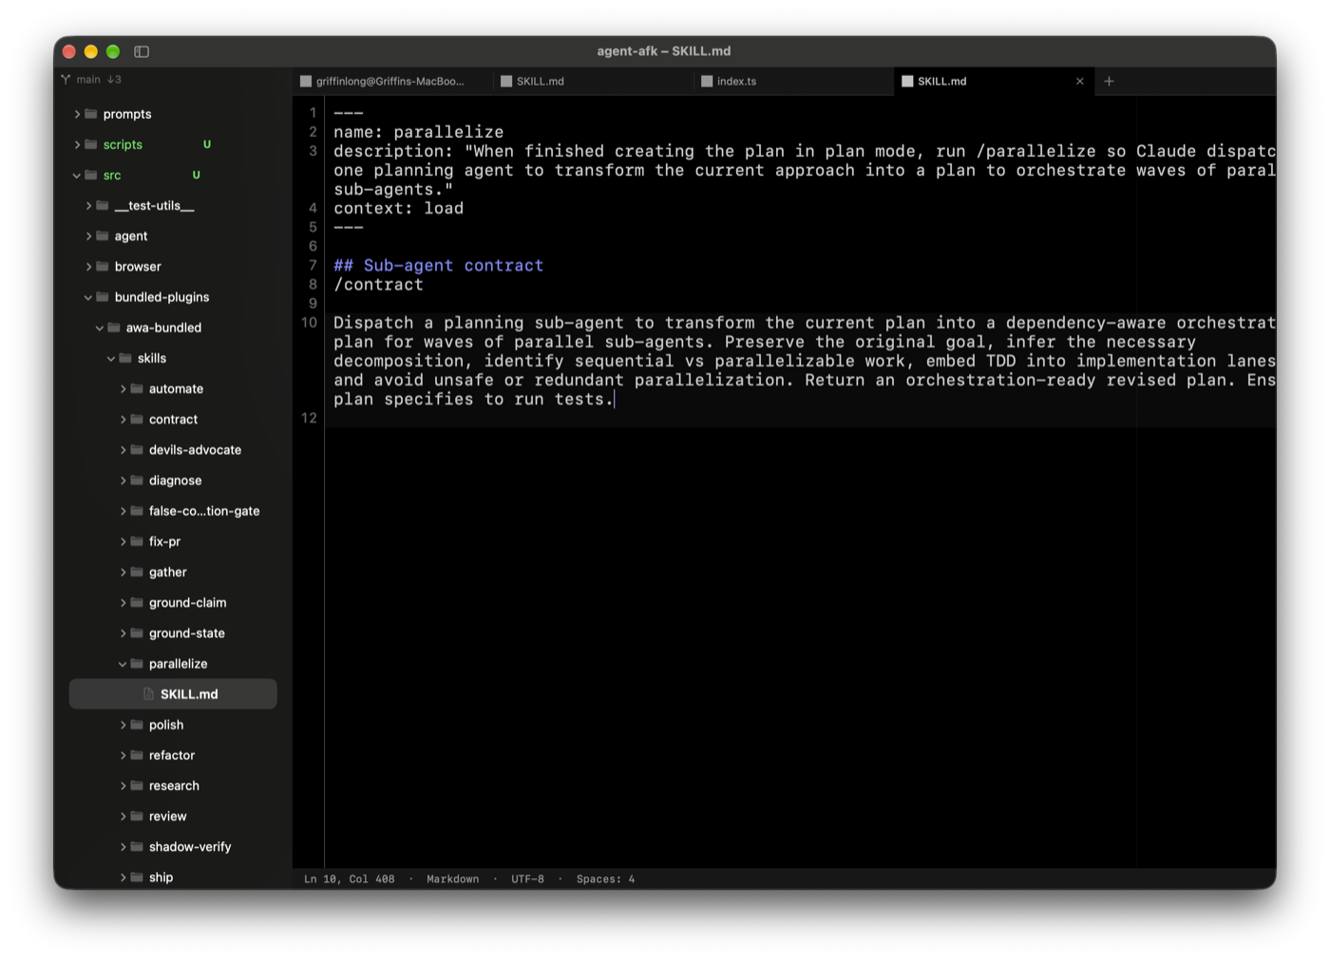This screenshot has height=960, width=1330.
Task: Click line number 7 in gutter
Action: [313, 265]
